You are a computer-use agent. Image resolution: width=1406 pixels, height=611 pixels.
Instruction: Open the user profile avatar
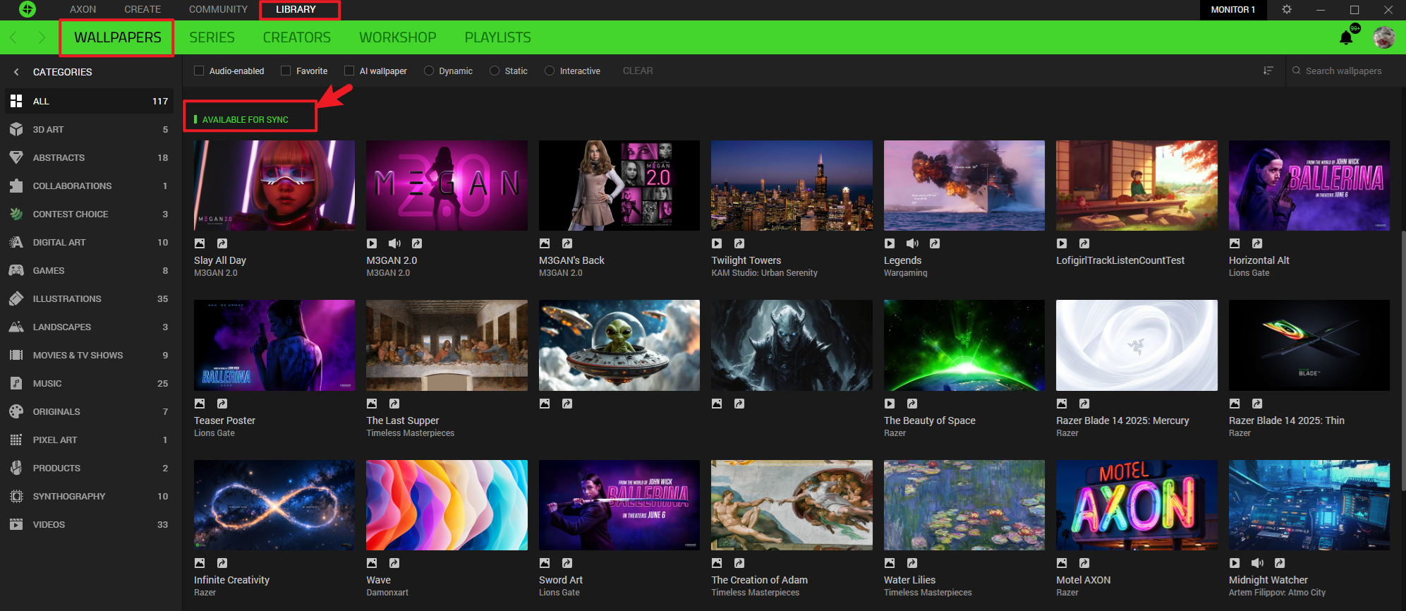(x=1383, y=37)
